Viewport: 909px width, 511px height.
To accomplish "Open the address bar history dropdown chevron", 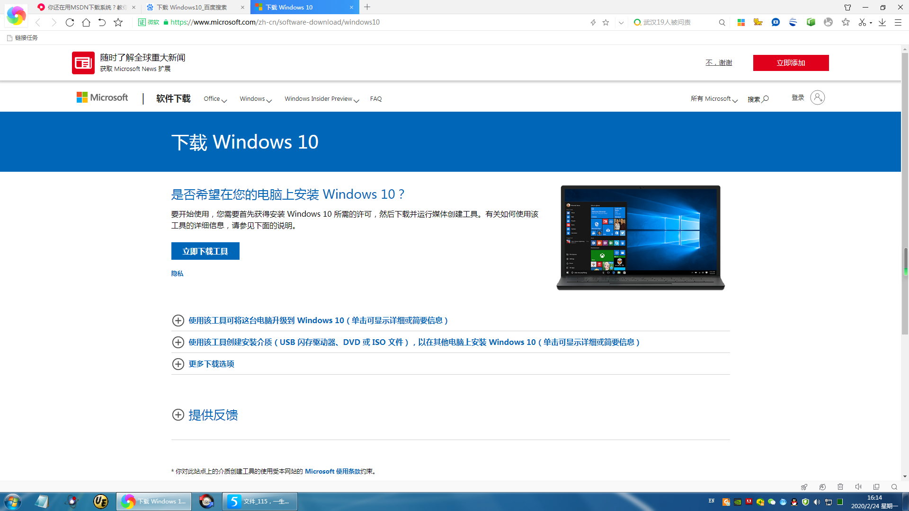I will pos(621,22).
